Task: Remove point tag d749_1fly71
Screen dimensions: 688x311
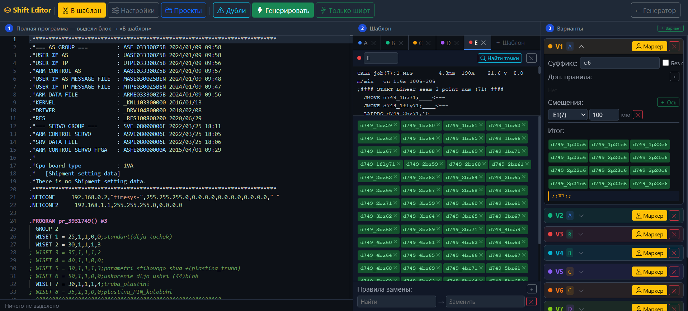Action: 399,164
